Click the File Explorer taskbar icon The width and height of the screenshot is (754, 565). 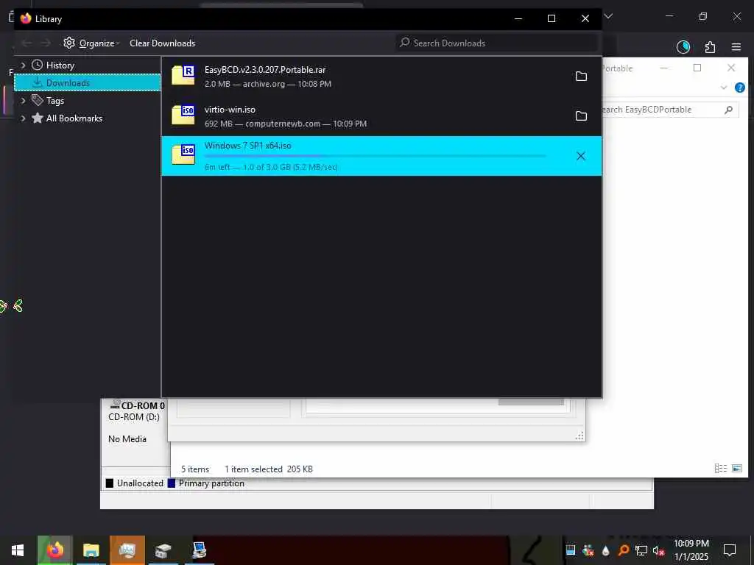click(91, 550)
